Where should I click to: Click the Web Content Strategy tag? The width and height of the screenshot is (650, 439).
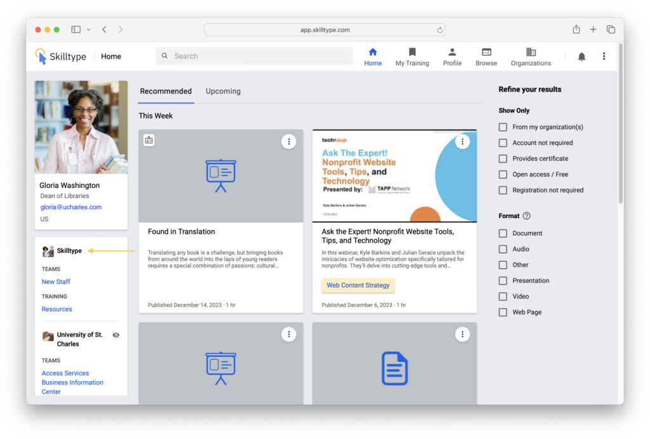pos(358,286)
